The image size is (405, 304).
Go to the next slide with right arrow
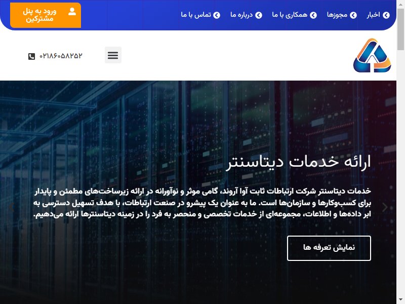(x=385, y=207)
